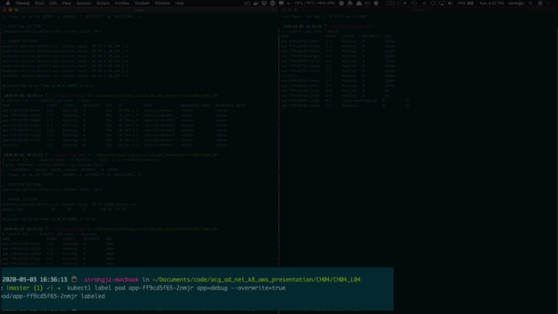Open the iTerm2 Profiles menu
This screenshot has height=314, width=558.
122,3
